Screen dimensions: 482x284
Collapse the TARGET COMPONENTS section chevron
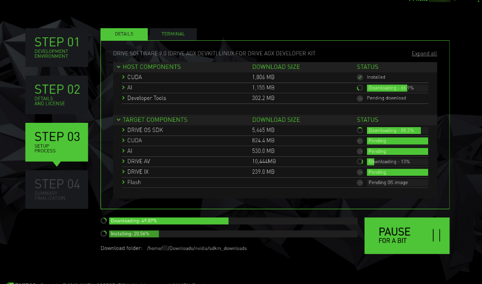point(118,120)
